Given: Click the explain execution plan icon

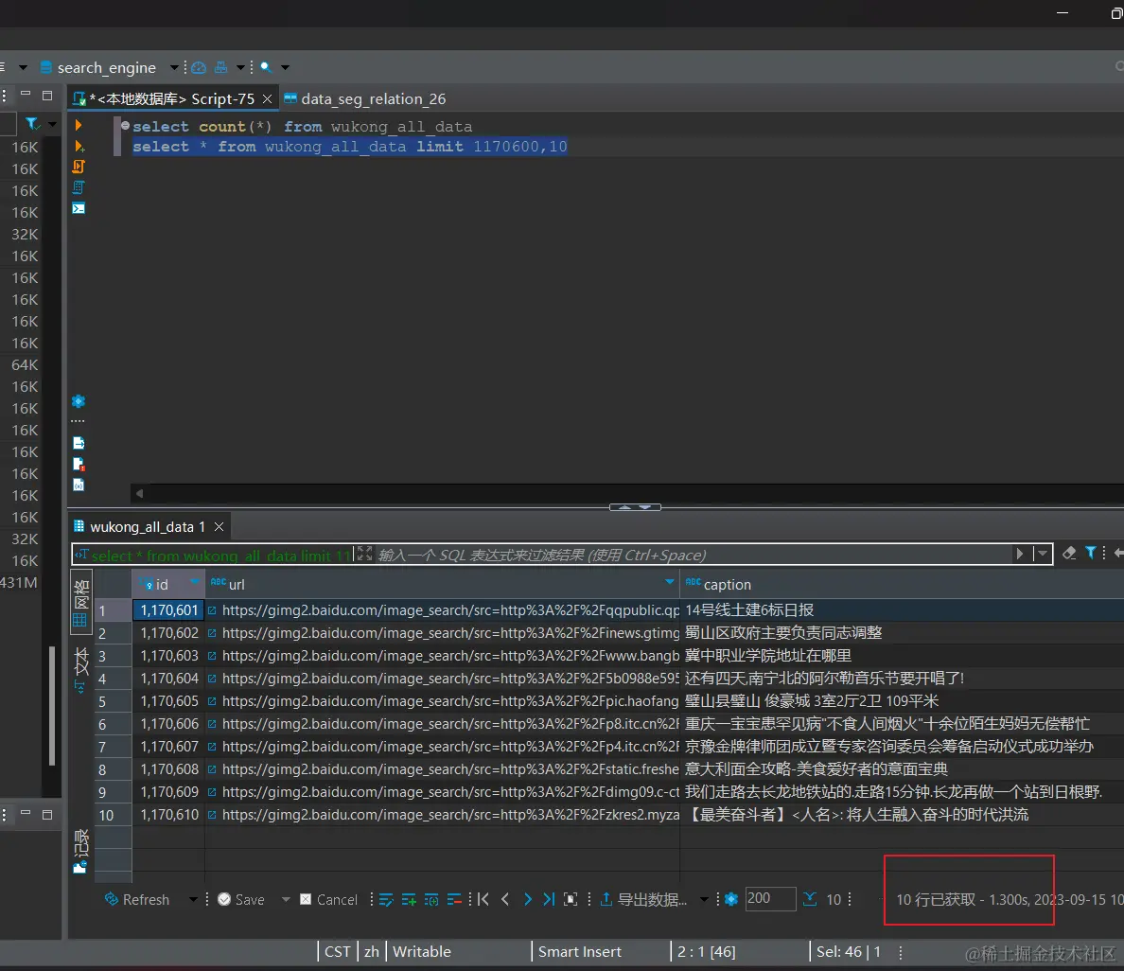Looking at the screenshot, I should point(79,188).
